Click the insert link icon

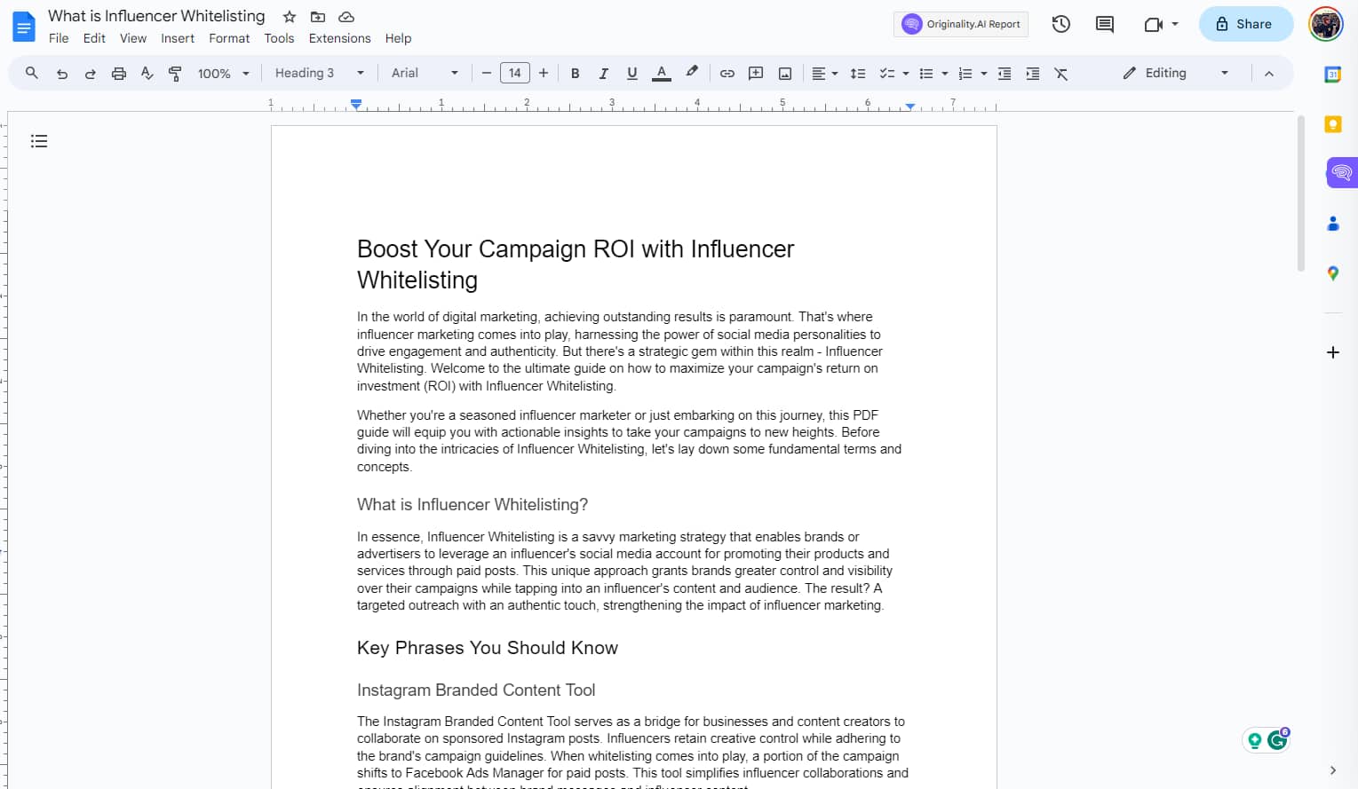tap(727, 74)
